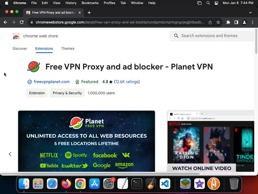The image size is (258, 194).
Task: Open the Apple menu
Action: [x=7, y=3]
